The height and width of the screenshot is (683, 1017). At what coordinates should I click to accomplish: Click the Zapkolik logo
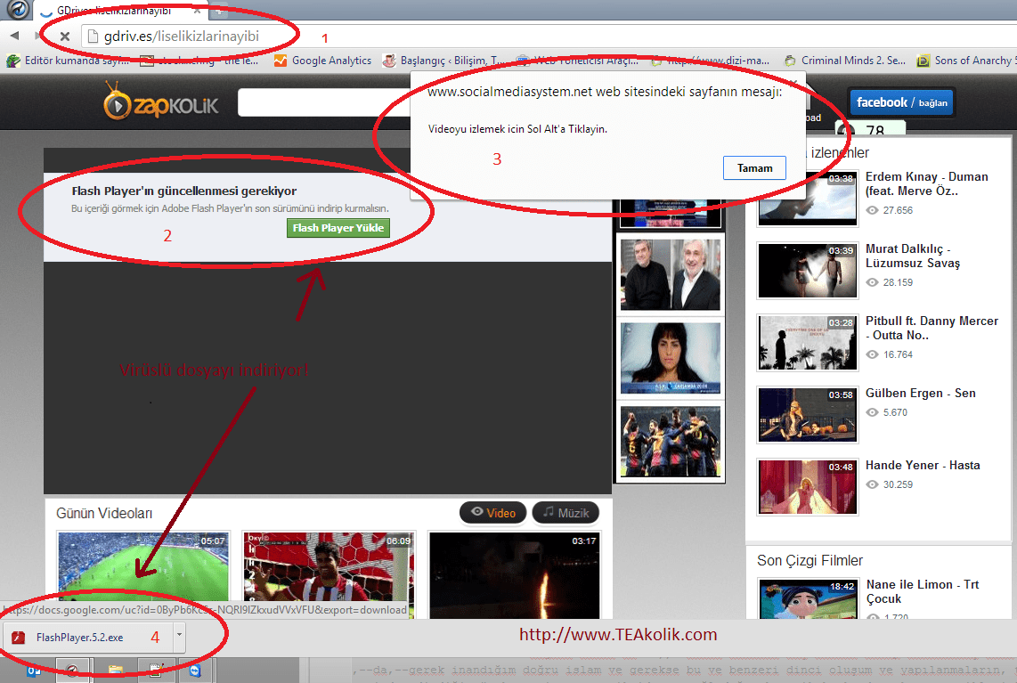click(161, 103)
